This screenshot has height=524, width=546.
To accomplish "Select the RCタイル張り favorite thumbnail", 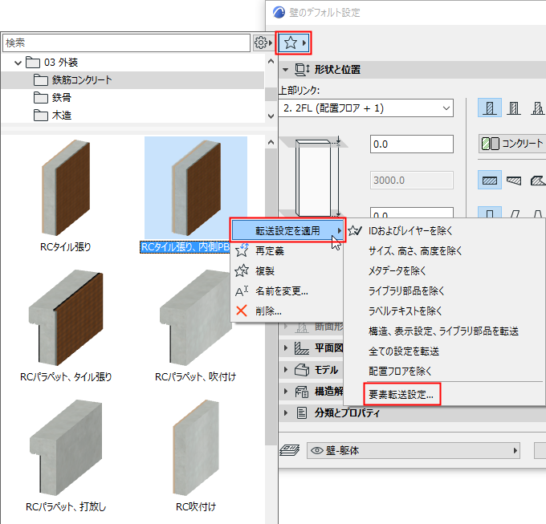I will (x=66, y=188).
